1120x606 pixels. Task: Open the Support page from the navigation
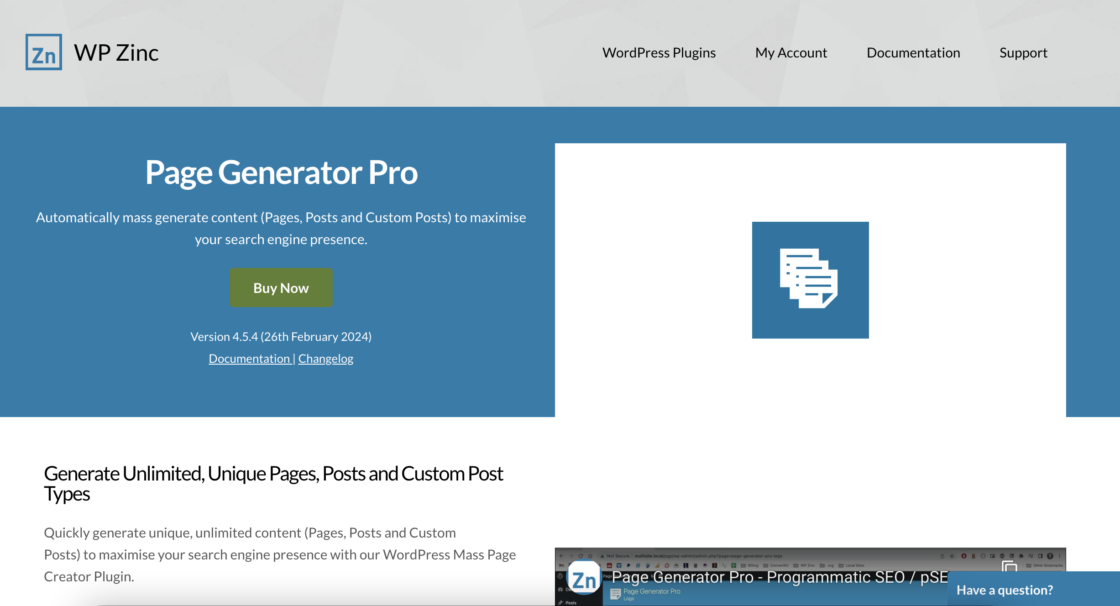coord(1023,52)
